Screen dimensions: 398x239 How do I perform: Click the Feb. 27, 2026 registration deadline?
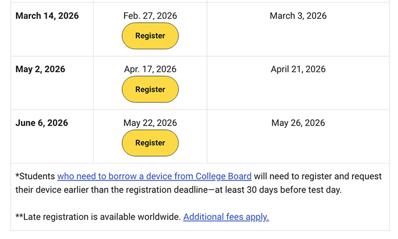point(150,16)
